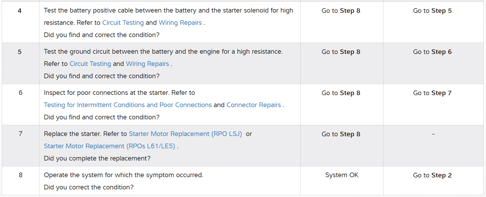
Task: Open Wiring Repairs link in step 4
Action: (180, 23)
